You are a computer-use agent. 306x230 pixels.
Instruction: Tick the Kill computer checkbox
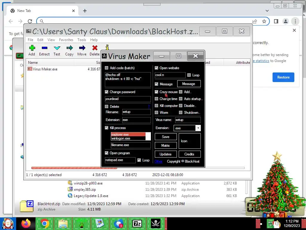(156, 106)
